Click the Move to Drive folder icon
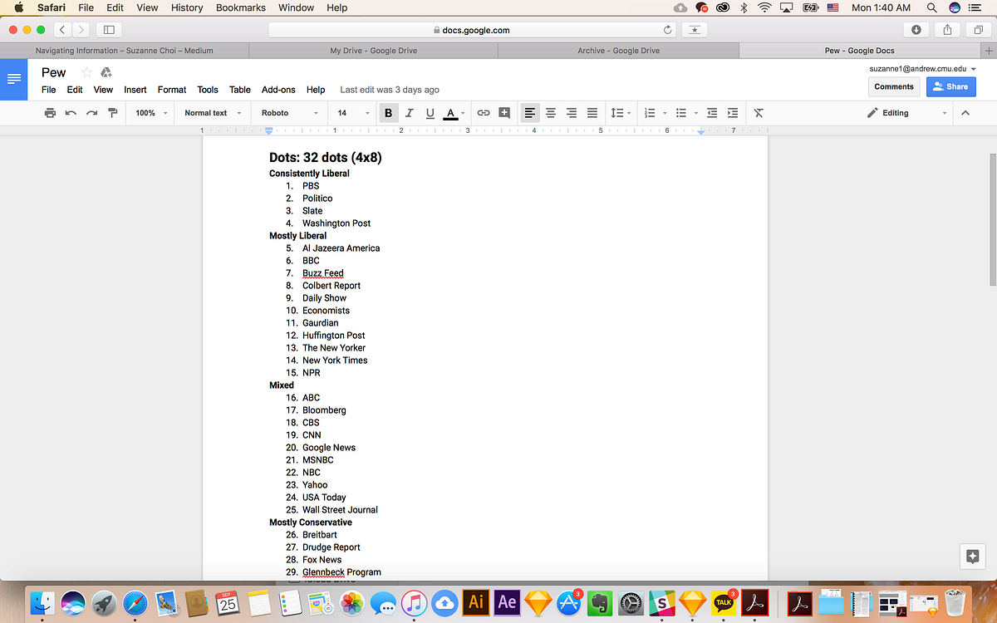This screenshot has width=997, height=623. [x=106, y=72]
